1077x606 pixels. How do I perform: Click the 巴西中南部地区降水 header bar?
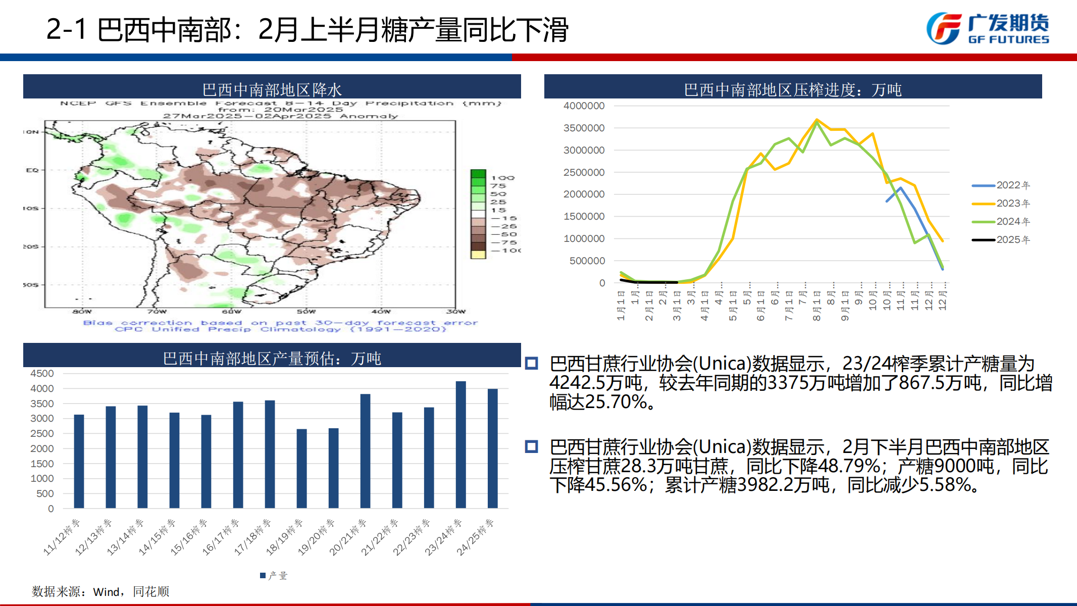(x=272, y=89)
